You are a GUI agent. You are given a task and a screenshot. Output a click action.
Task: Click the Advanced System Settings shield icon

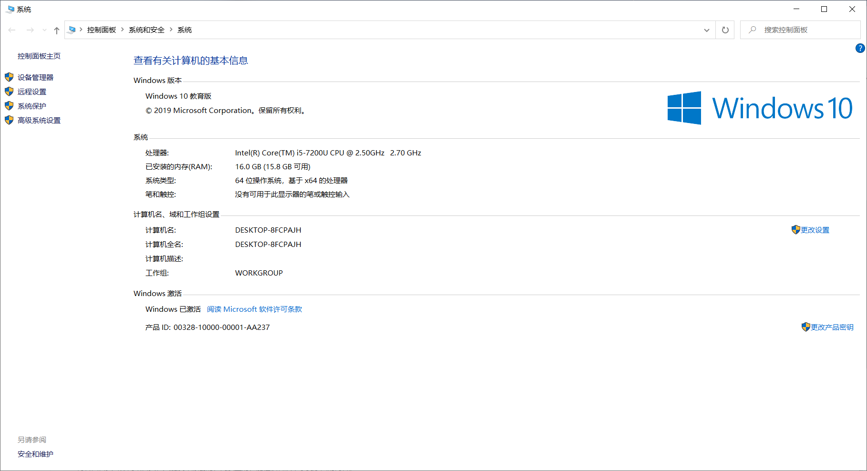[x=9, y=120]
